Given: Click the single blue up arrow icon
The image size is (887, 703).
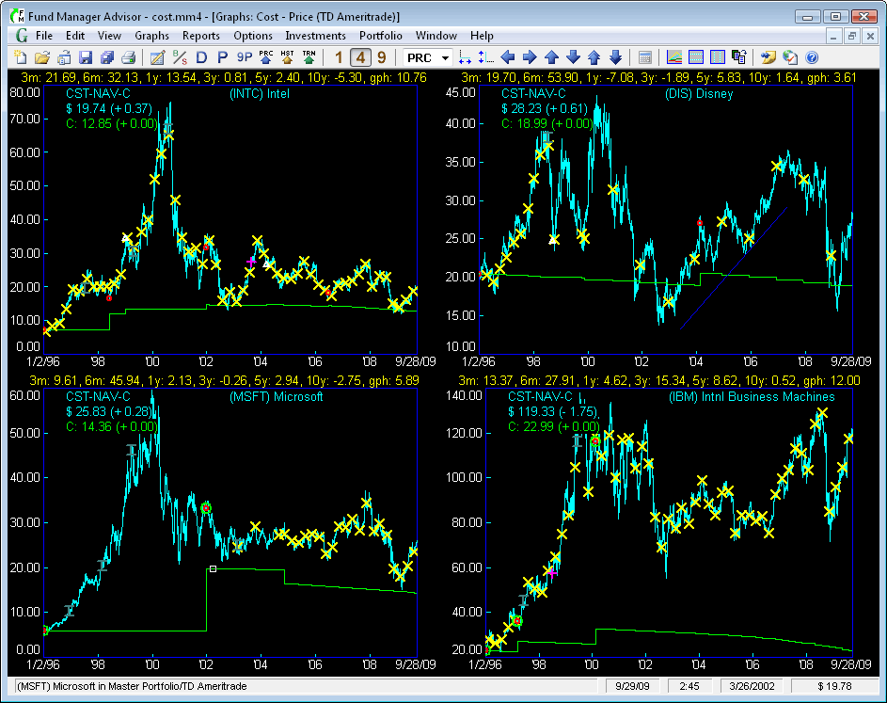Looking at the screenshot, I should pos(551,57).
